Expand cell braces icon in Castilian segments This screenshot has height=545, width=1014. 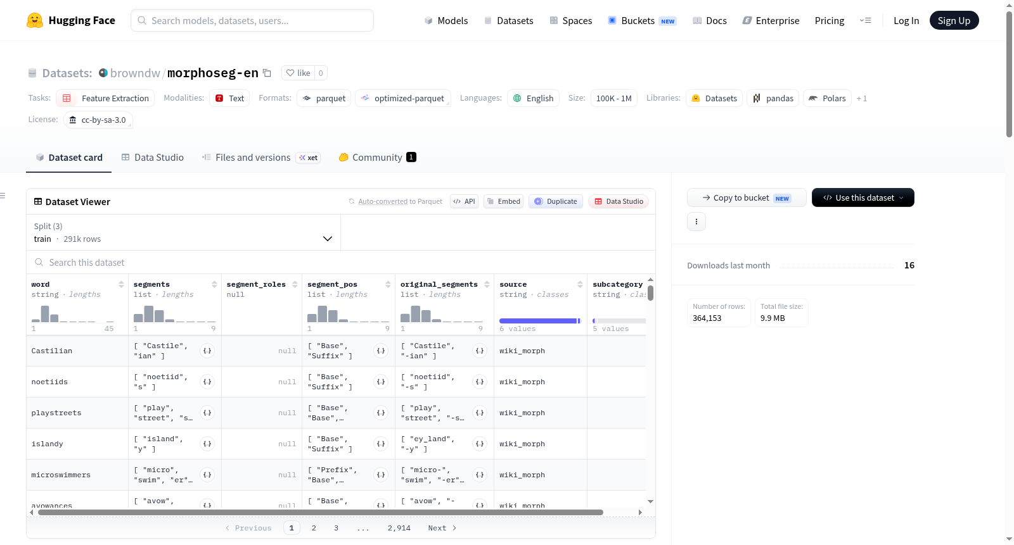click(x=207, y=351)
